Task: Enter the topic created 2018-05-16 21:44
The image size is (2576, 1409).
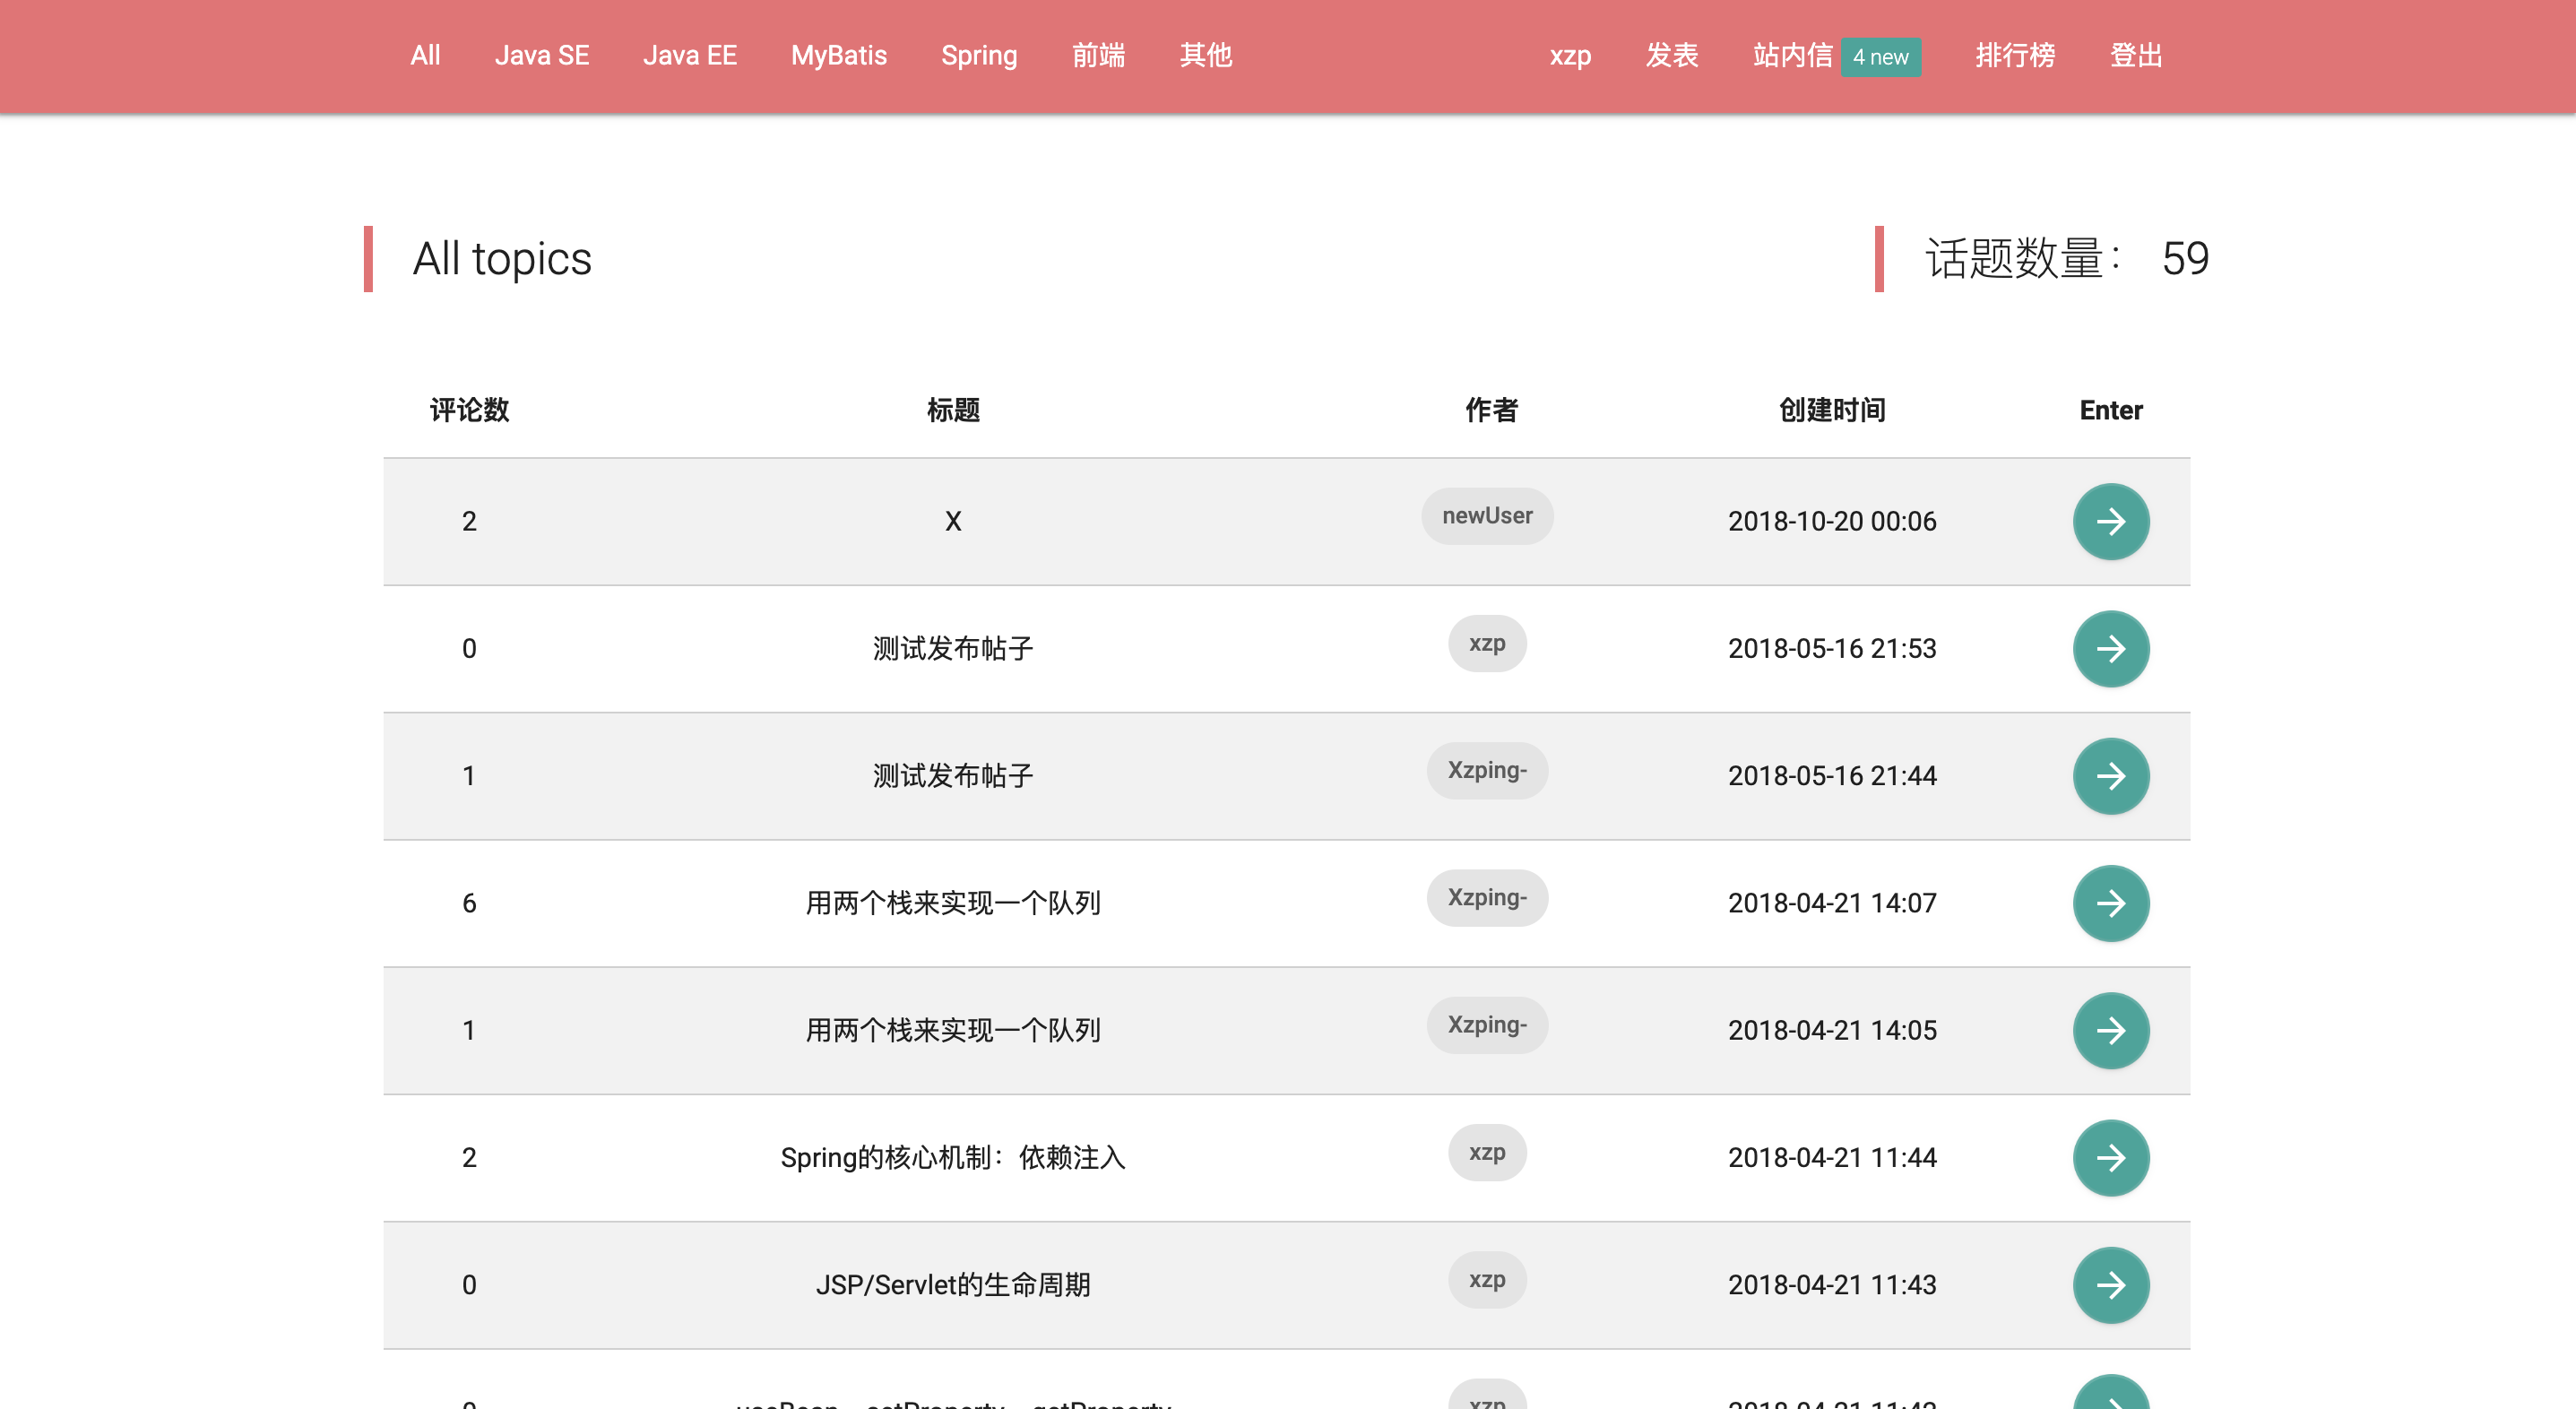Action: click(2110, 775)
